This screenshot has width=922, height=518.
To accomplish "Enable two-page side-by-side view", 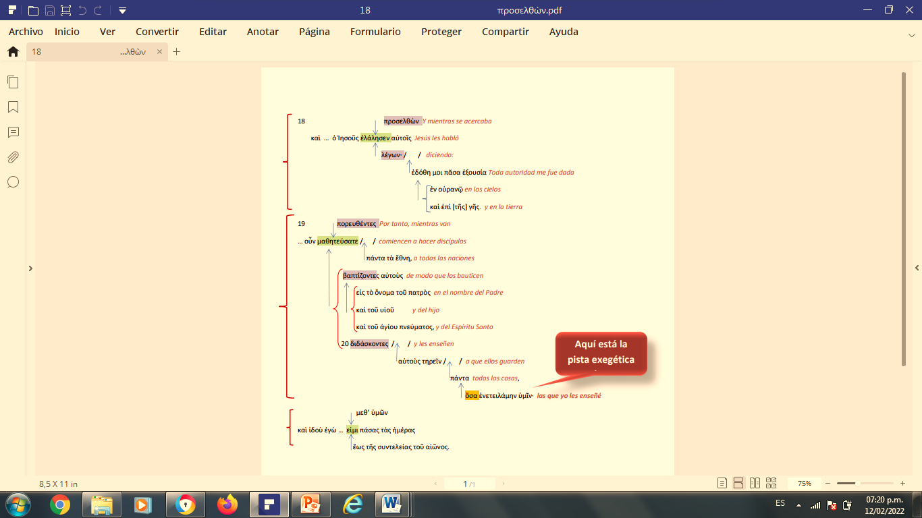I will pos(755,483).
